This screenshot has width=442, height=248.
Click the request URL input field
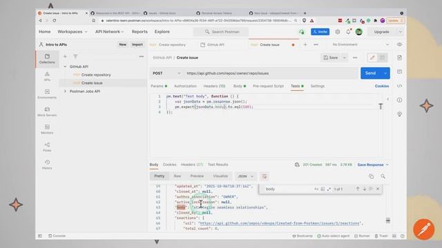(271, 73)
